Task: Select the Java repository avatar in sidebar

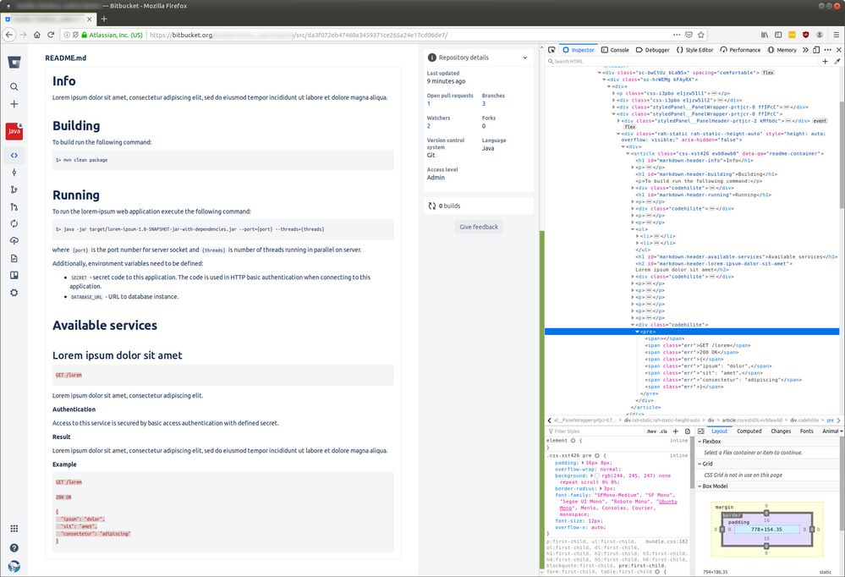Action: click(x=14, y=130)
